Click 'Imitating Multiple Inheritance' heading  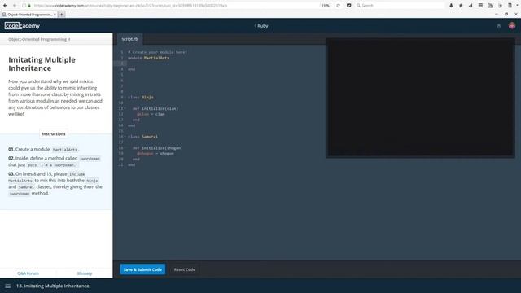[42, 63]
